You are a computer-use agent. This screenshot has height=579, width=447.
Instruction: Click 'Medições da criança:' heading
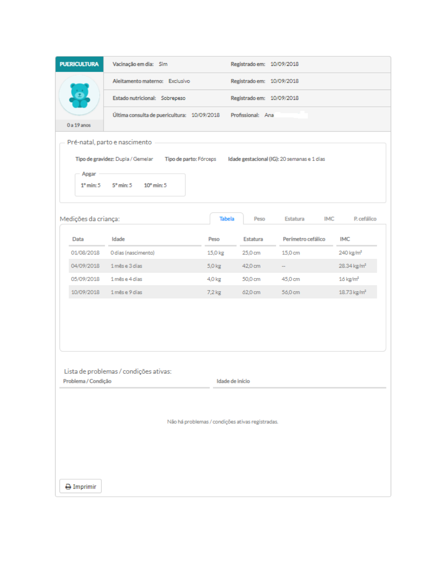[x=90, y=219]
